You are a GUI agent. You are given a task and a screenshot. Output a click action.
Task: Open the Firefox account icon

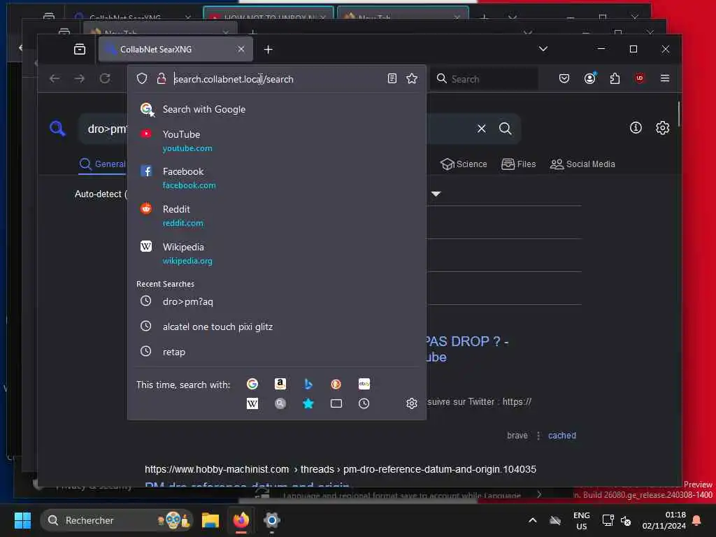pyautogui.click(x=590, y=78)
